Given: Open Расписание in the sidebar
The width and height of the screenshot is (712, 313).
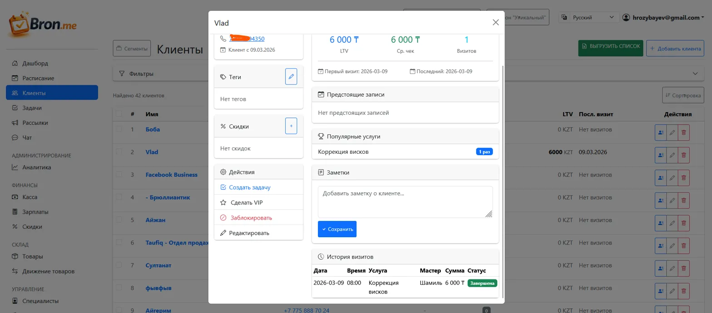Looking at the screenshot, I should pyautogui.click(x=38, y=78).
